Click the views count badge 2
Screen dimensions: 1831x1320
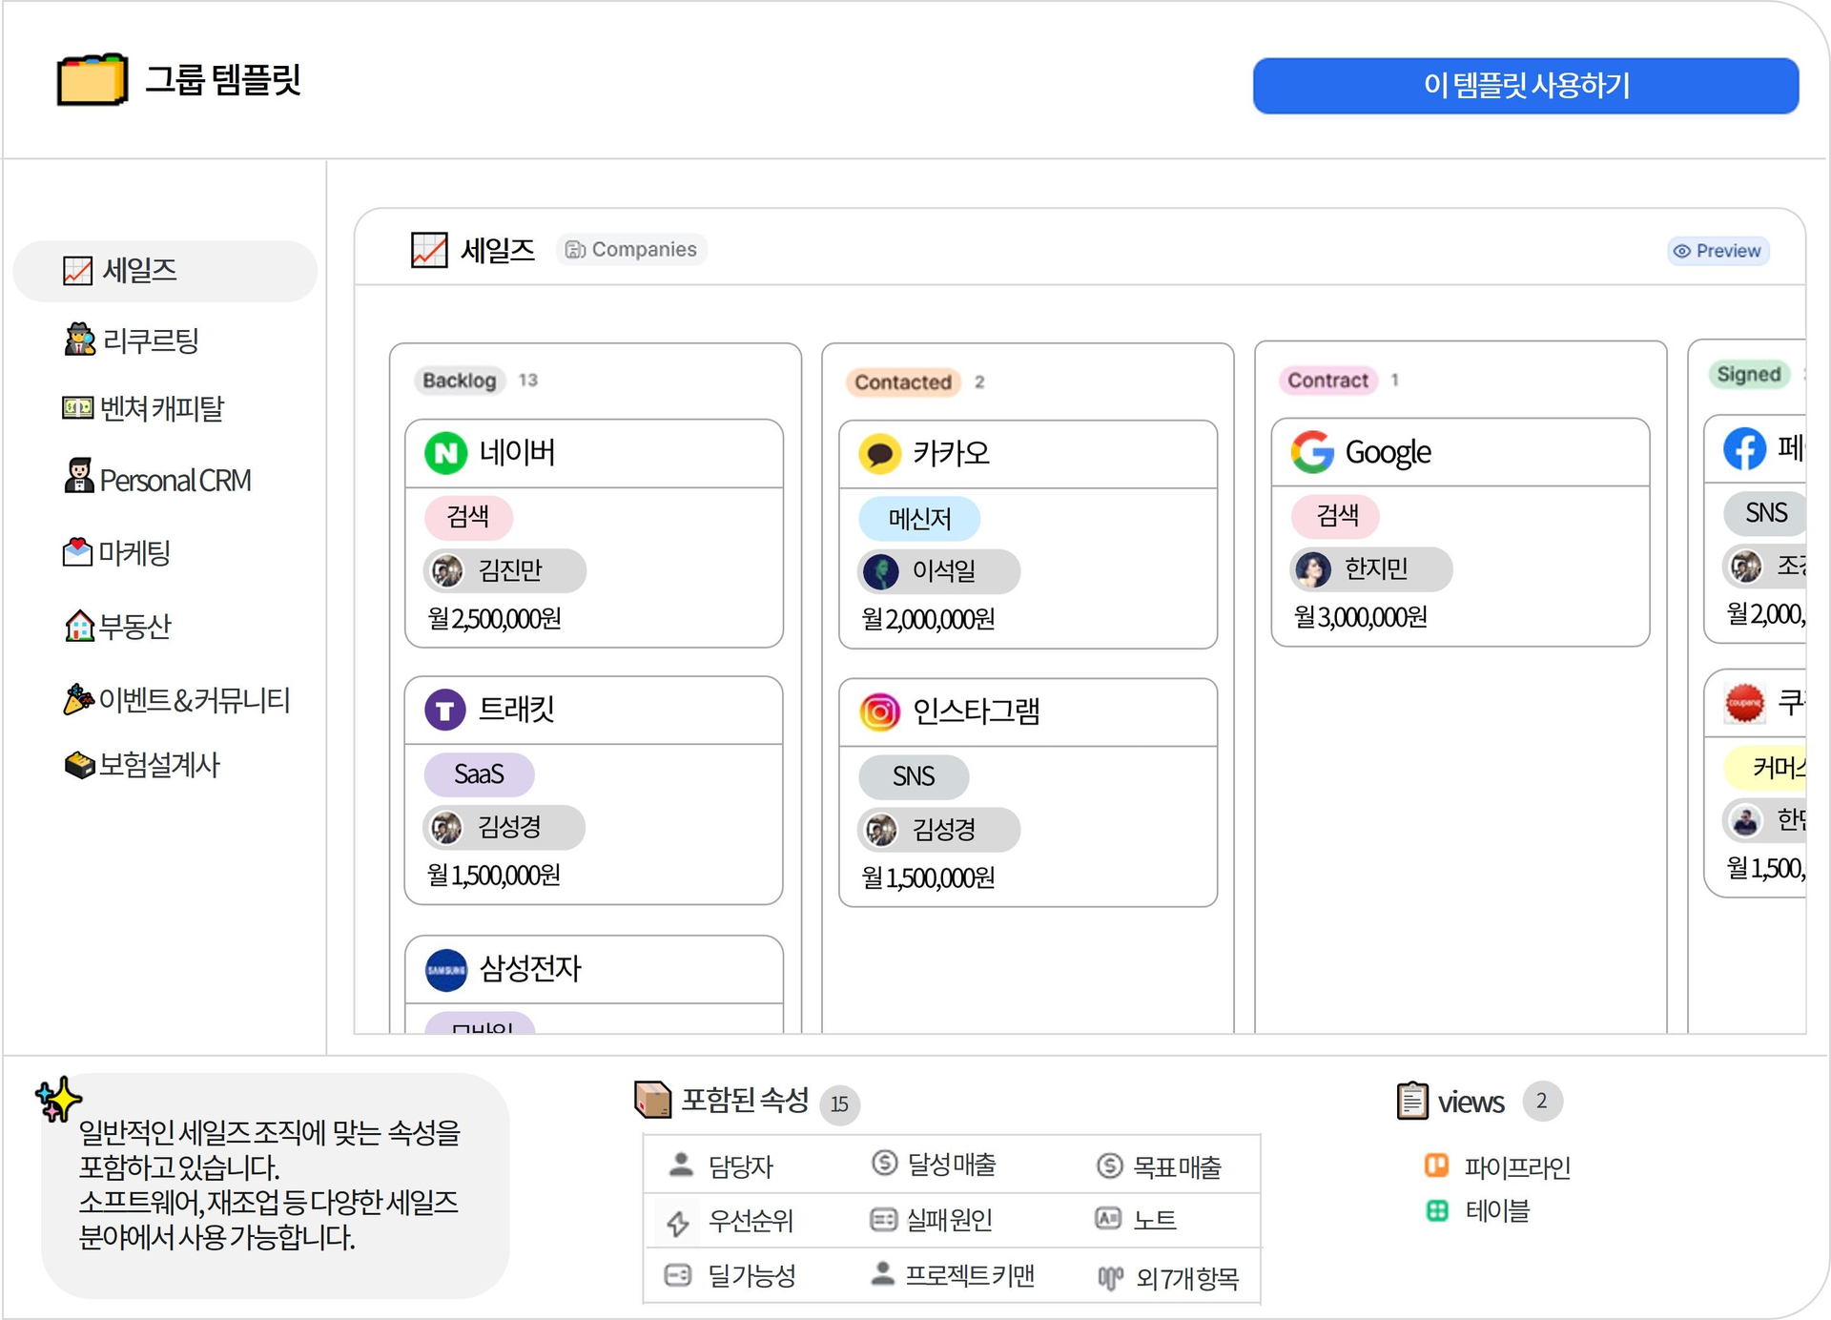(x=1542, y=1101)
